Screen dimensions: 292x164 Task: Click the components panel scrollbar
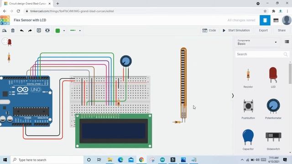point(290,73)
